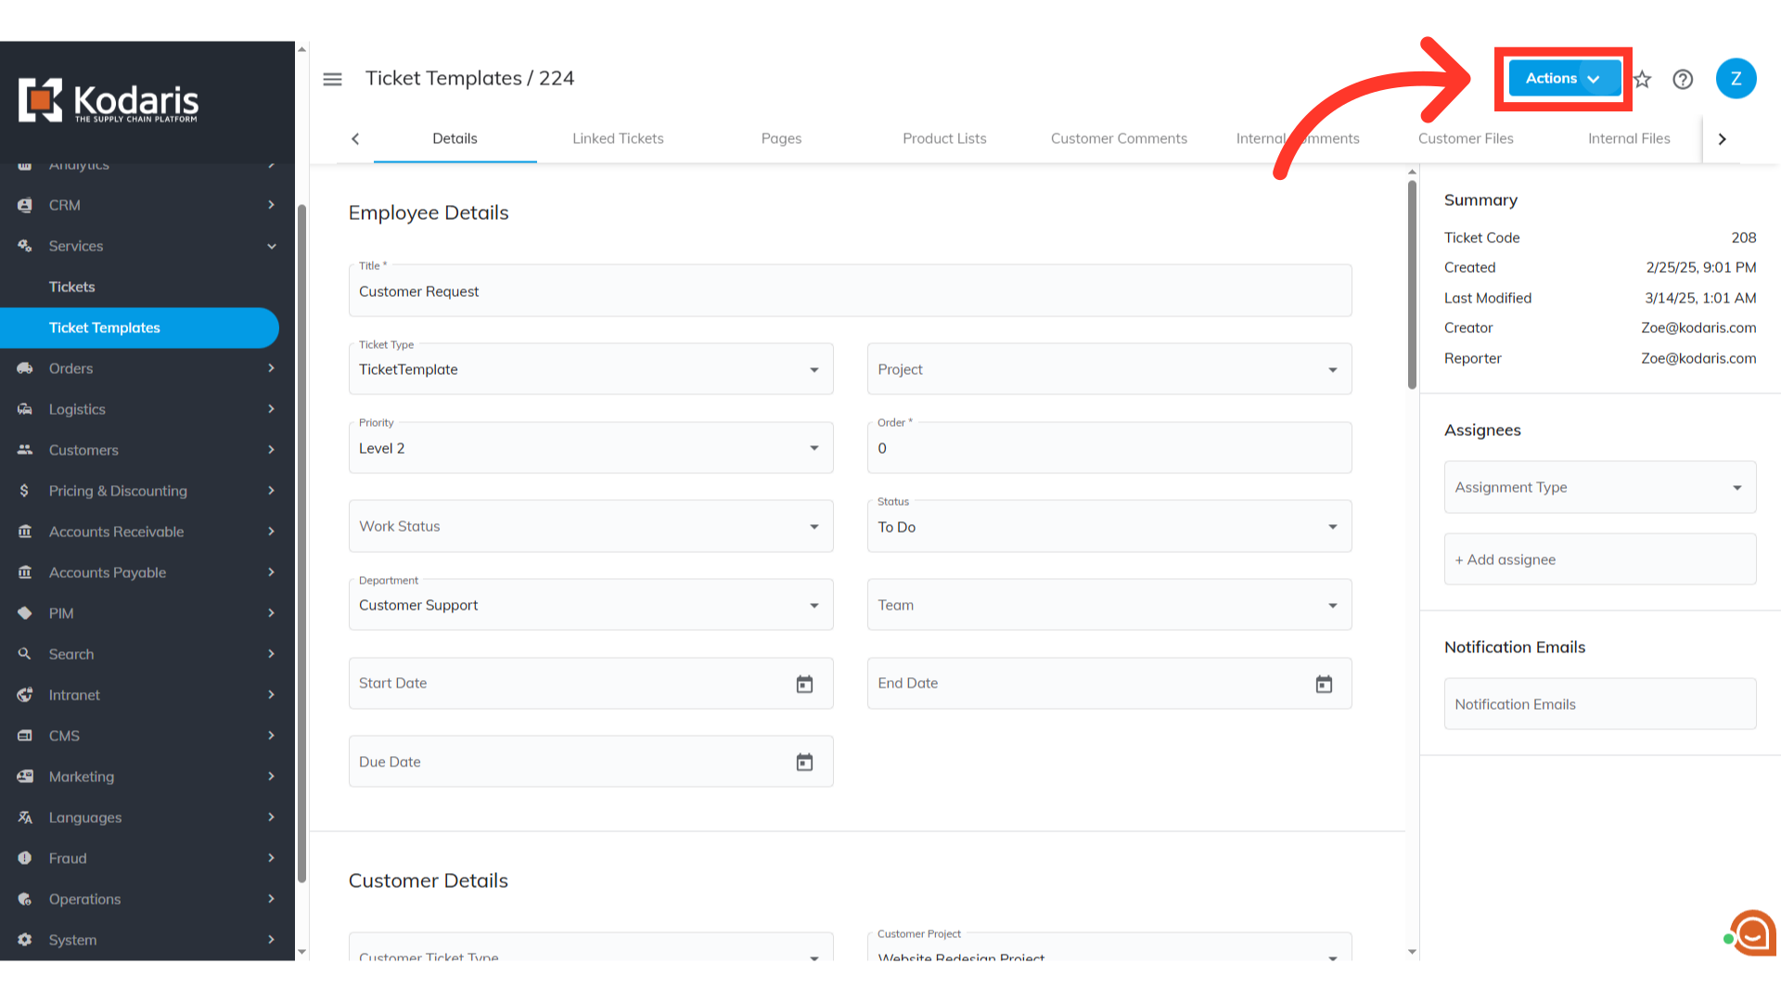
Task: Open the user avatar Z menu
Action: 1736,79
